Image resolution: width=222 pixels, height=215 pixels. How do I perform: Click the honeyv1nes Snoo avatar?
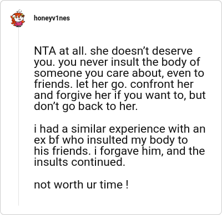click(18, 18)
